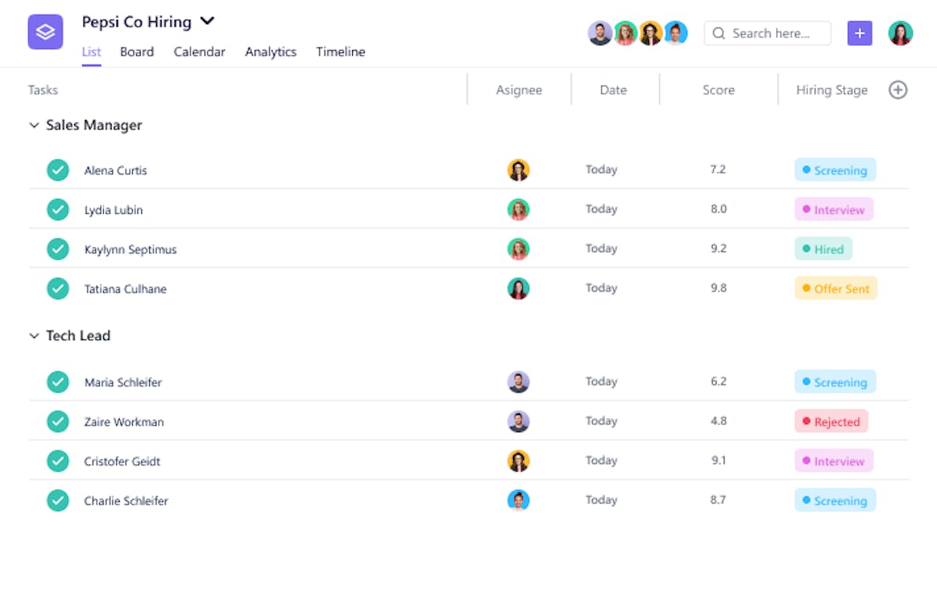Image resolution: width=937 pixels, height=592 pixels.
Task: Open the Tatiana Culhane candidate name
Action: tap(126, 289)
